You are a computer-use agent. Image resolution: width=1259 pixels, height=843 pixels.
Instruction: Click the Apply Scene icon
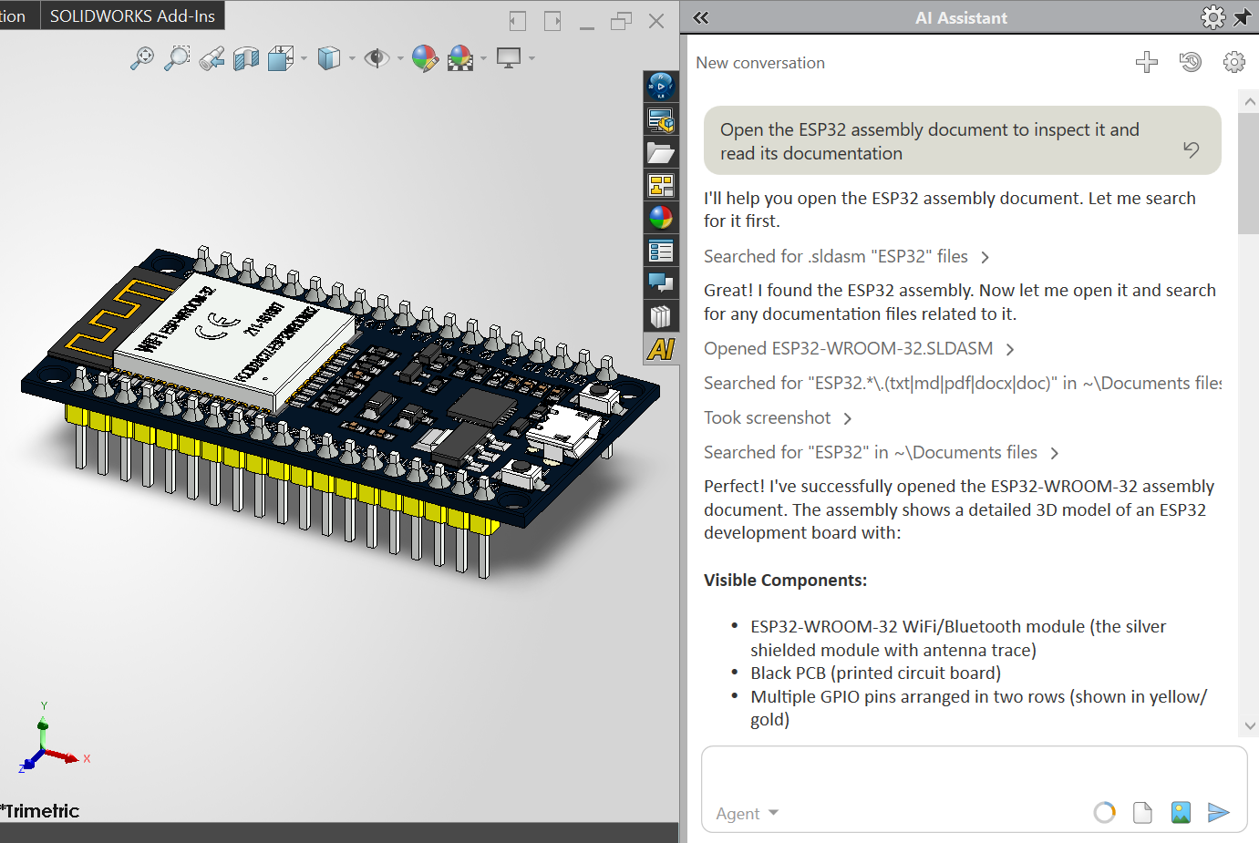click(x=459, y=57)
